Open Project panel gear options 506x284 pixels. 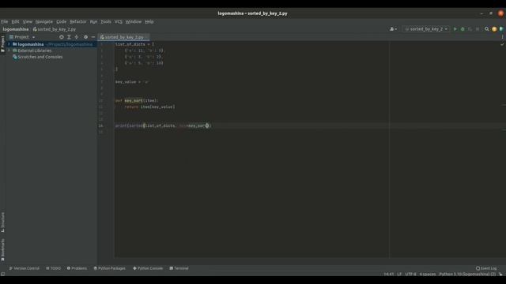pos(85,37)
